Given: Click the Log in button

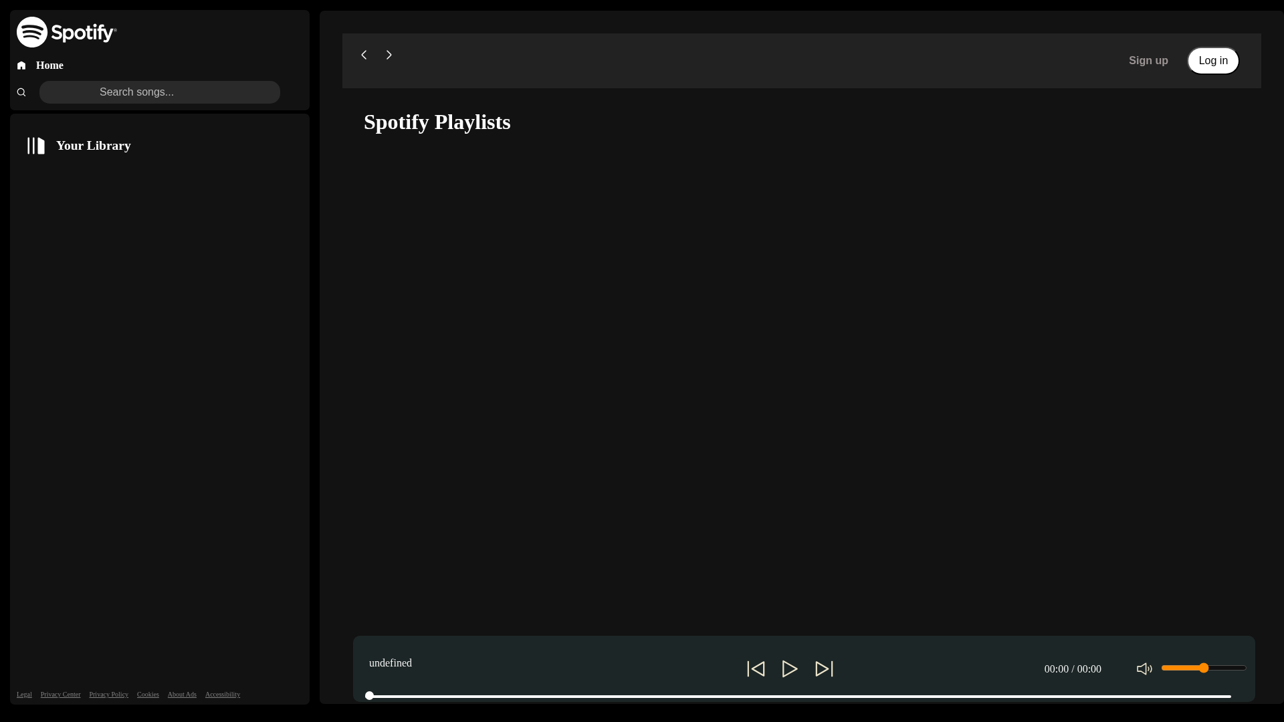Looking at the screenshot, I should (1213, 61).
